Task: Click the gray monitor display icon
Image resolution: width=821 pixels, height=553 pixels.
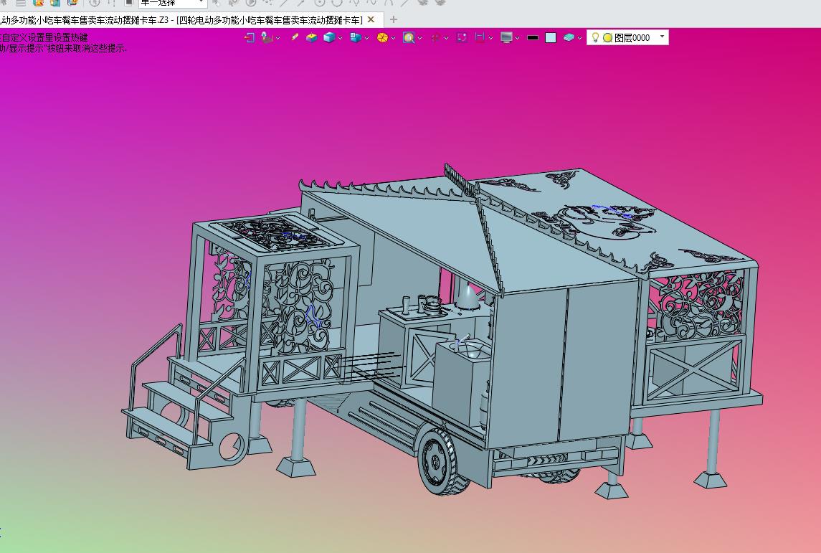Action: [x=506, y=38]
